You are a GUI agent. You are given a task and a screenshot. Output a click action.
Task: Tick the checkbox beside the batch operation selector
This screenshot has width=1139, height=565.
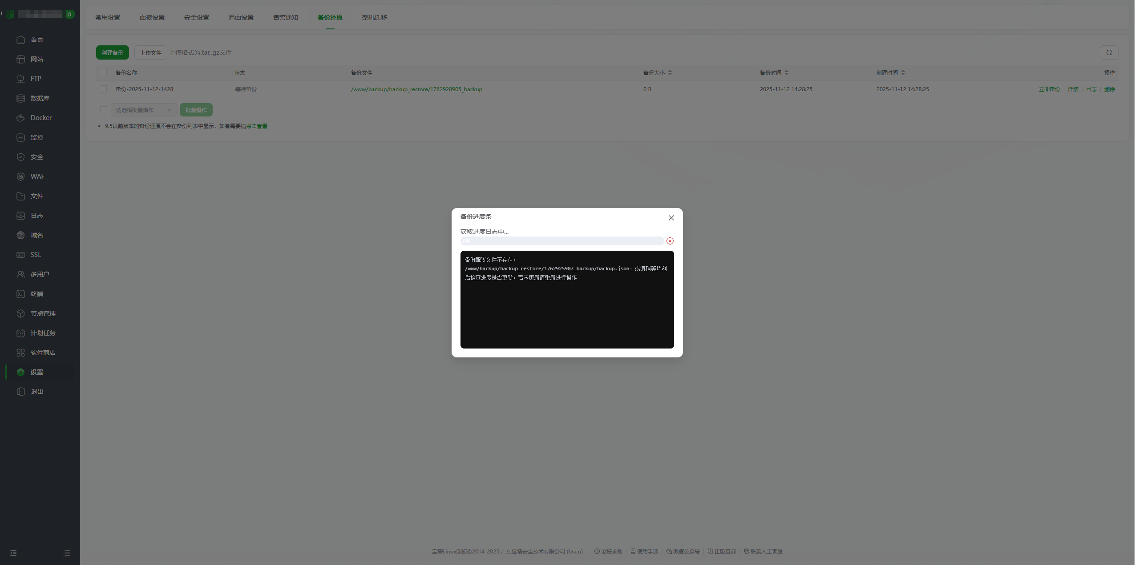click(103, 109)
